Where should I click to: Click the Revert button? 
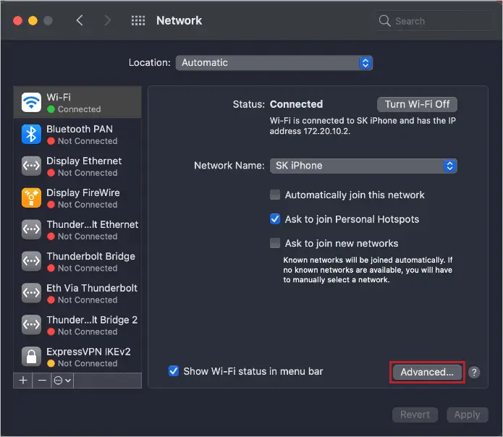point(415,415)
